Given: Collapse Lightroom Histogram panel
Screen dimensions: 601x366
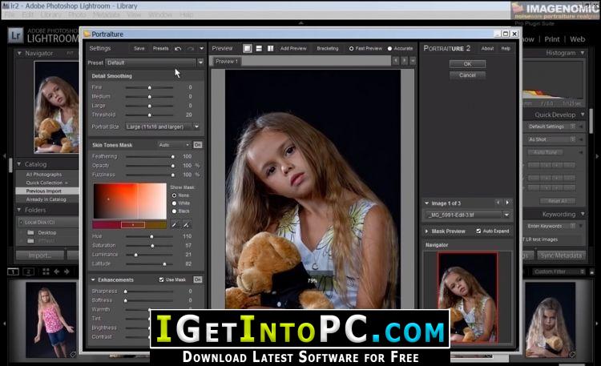Looking at the screenshot, I should click(583, 53).
